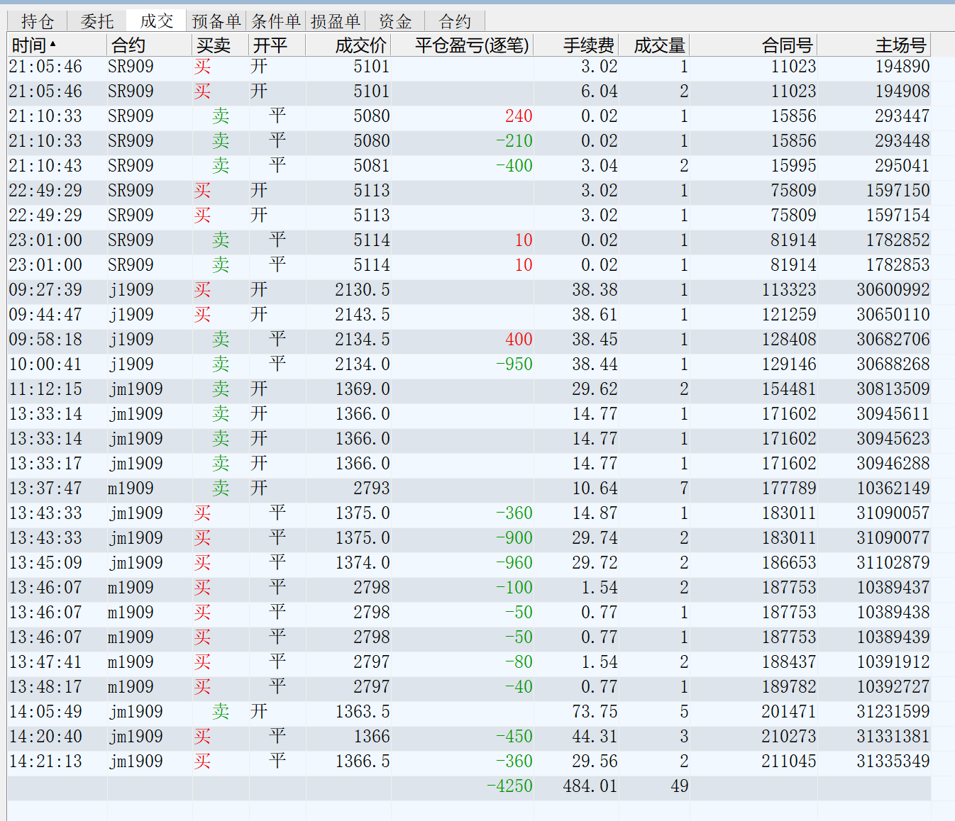Select the 合约 tab

(455, 21)
